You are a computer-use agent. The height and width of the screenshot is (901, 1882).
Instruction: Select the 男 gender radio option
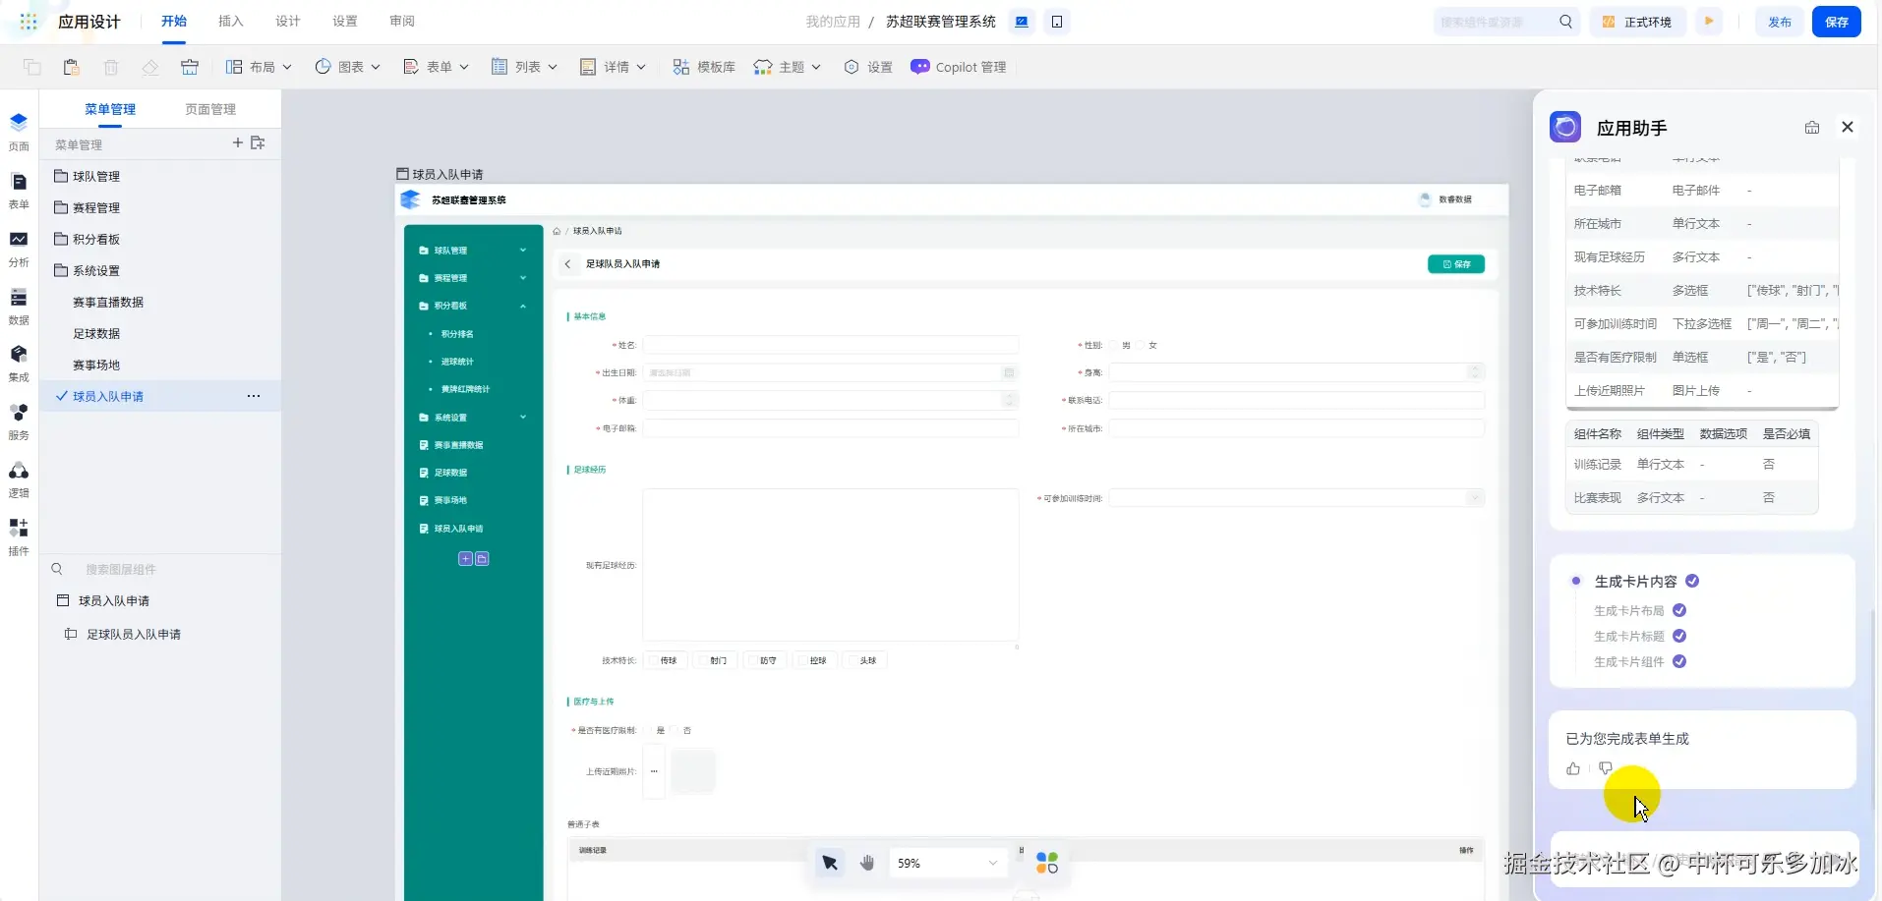(x=1116, y=345)
